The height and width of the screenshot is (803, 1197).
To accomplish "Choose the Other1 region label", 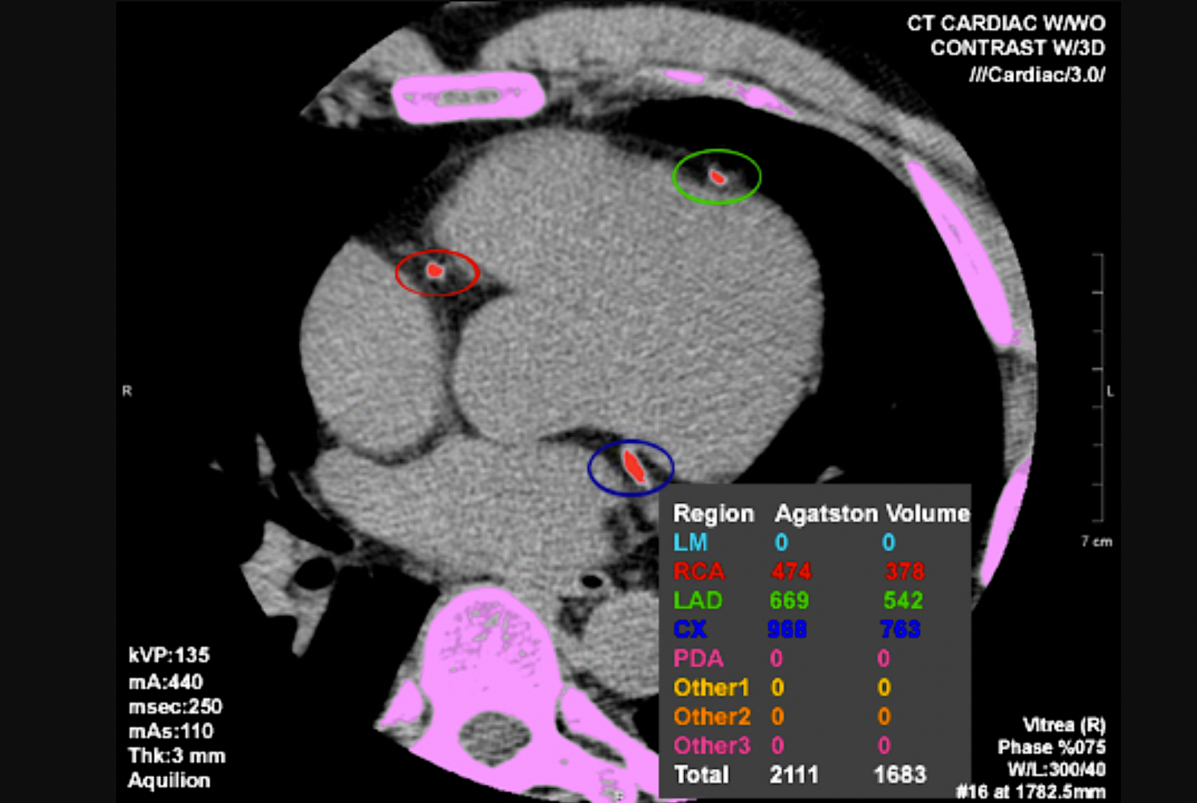I will coord(711,688).
